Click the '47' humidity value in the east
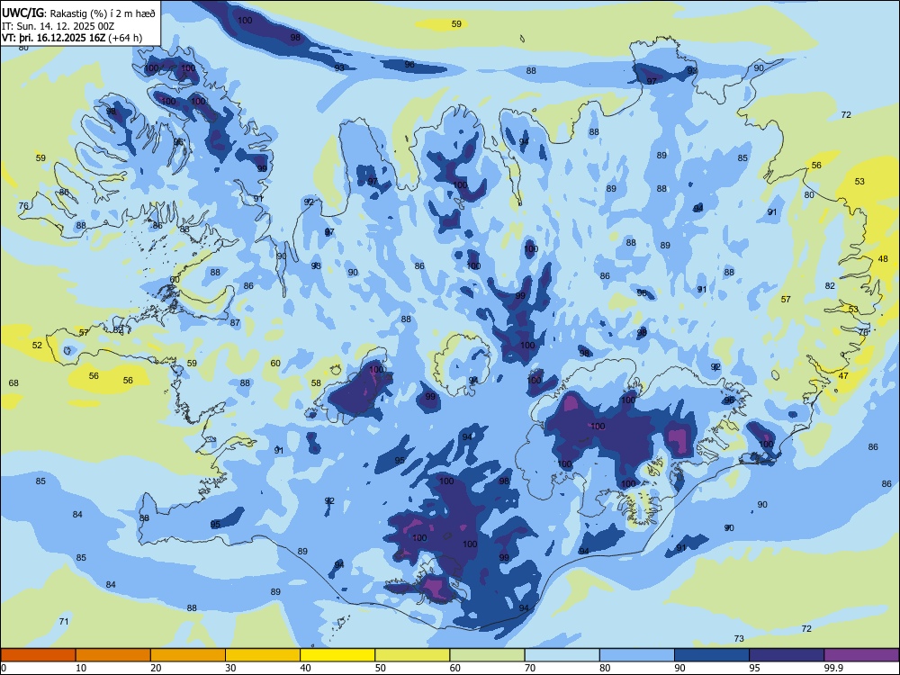This screenshot has height=675, width=900. coord(843,376)
